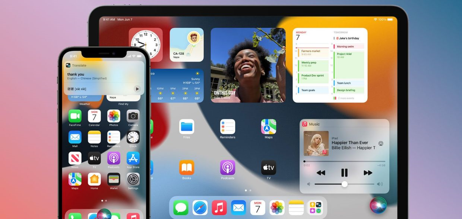Image resolution: width=462 pixels, height=219 pixels.
Task: Click the Music widget track progress bar
Action: [x=344, y=161]
